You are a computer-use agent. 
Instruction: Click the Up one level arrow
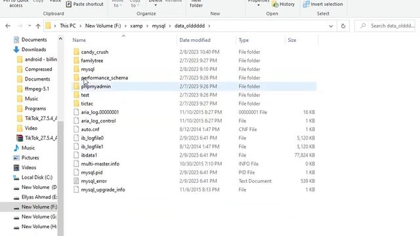(38, 26)
